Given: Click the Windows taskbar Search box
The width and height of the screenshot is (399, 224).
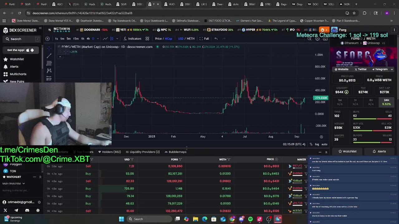Looking at the screenshot, I should pyautogui.click(x=149, y=219).
